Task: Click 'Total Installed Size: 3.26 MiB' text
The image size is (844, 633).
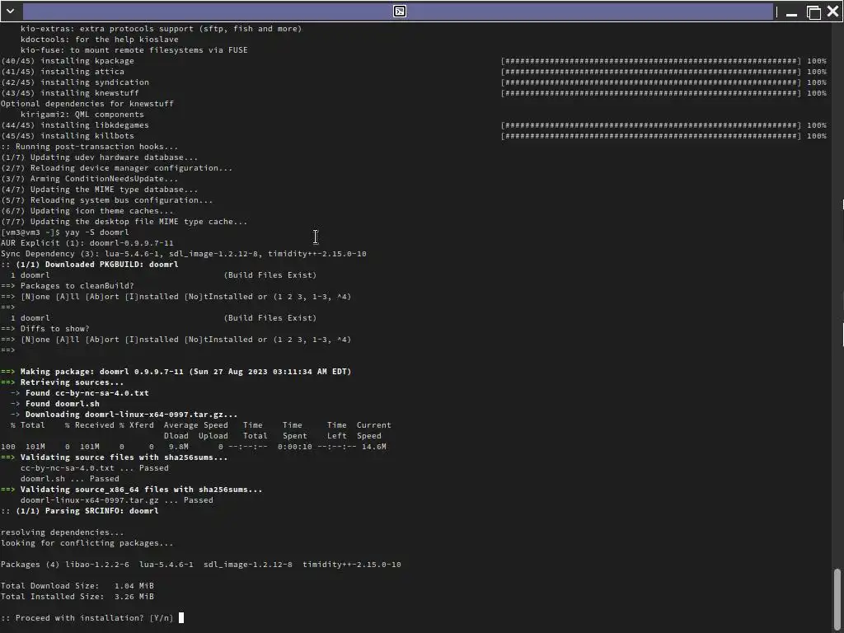Action: pyautogui.click(x=77, y=597)
